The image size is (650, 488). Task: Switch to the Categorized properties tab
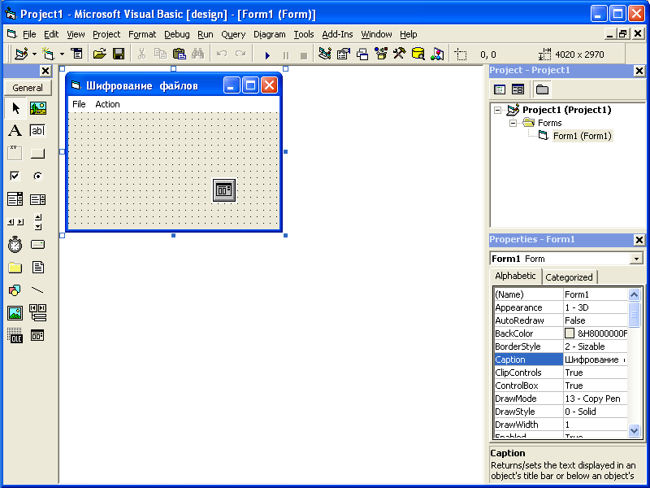click(x=569, y=277)
